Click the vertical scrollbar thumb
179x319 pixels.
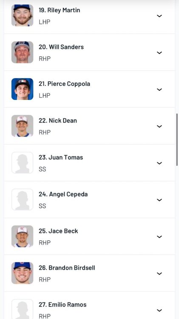177,140
